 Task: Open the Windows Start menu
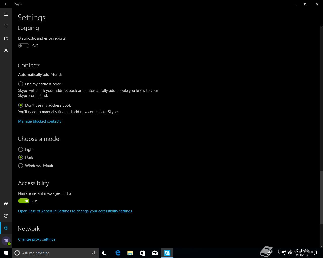[6, 253]
